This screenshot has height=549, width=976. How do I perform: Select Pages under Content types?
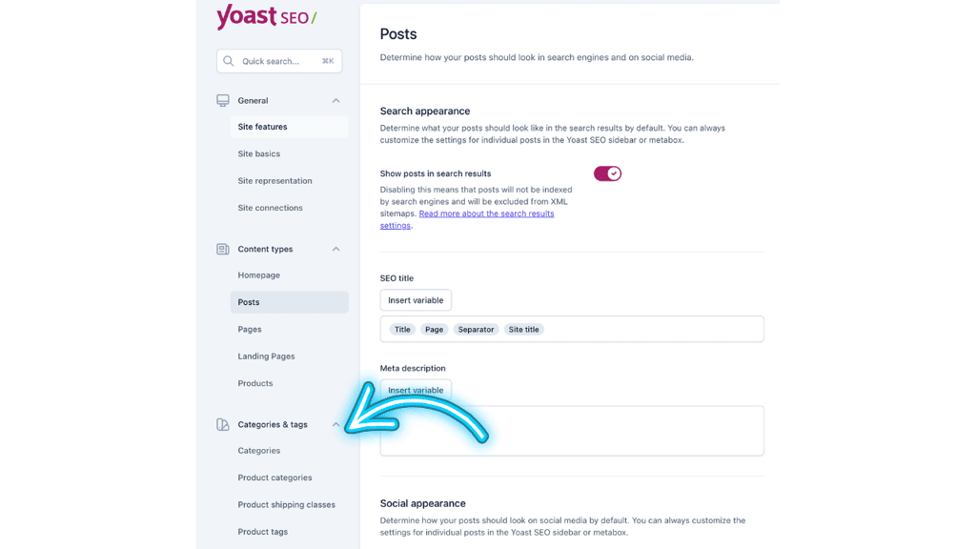(250, 329)
